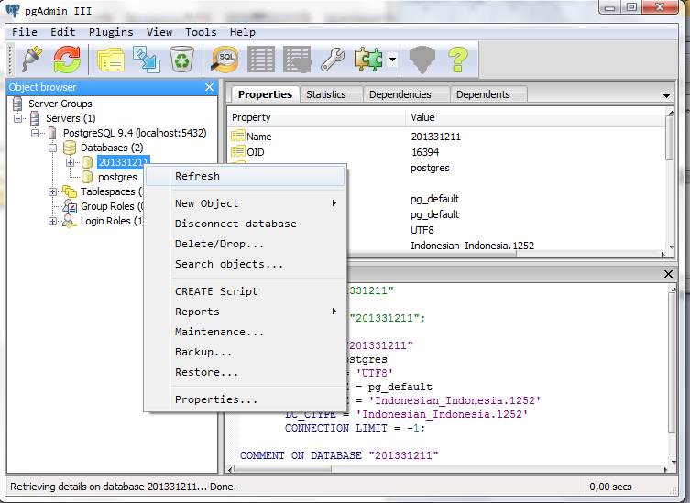This screenshot has width=690, height=503.
Task: Open New Object submenu
Action: point(245,203)
